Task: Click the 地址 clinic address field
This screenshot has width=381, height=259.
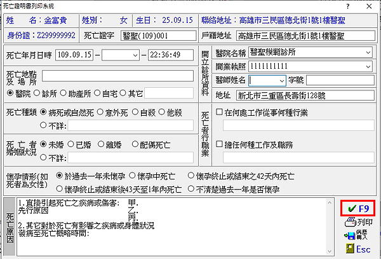Action: tap(303, 96)
